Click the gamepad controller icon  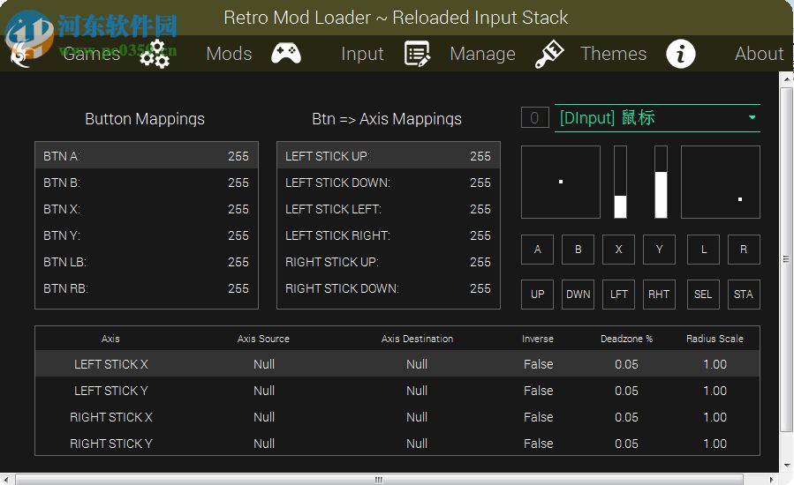coord(286,53)
